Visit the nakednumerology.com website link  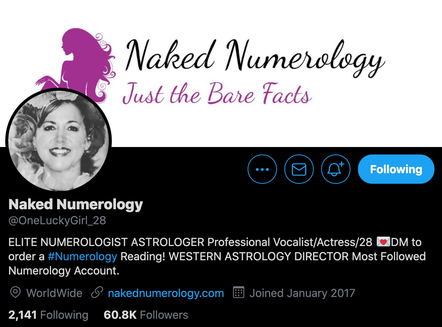click(x=166, y=293)
